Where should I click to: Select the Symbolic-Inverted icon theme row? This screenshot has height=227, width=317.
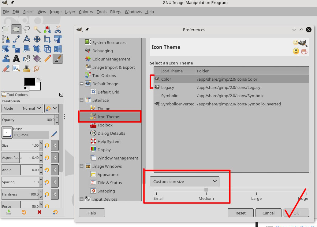point(232,104)
